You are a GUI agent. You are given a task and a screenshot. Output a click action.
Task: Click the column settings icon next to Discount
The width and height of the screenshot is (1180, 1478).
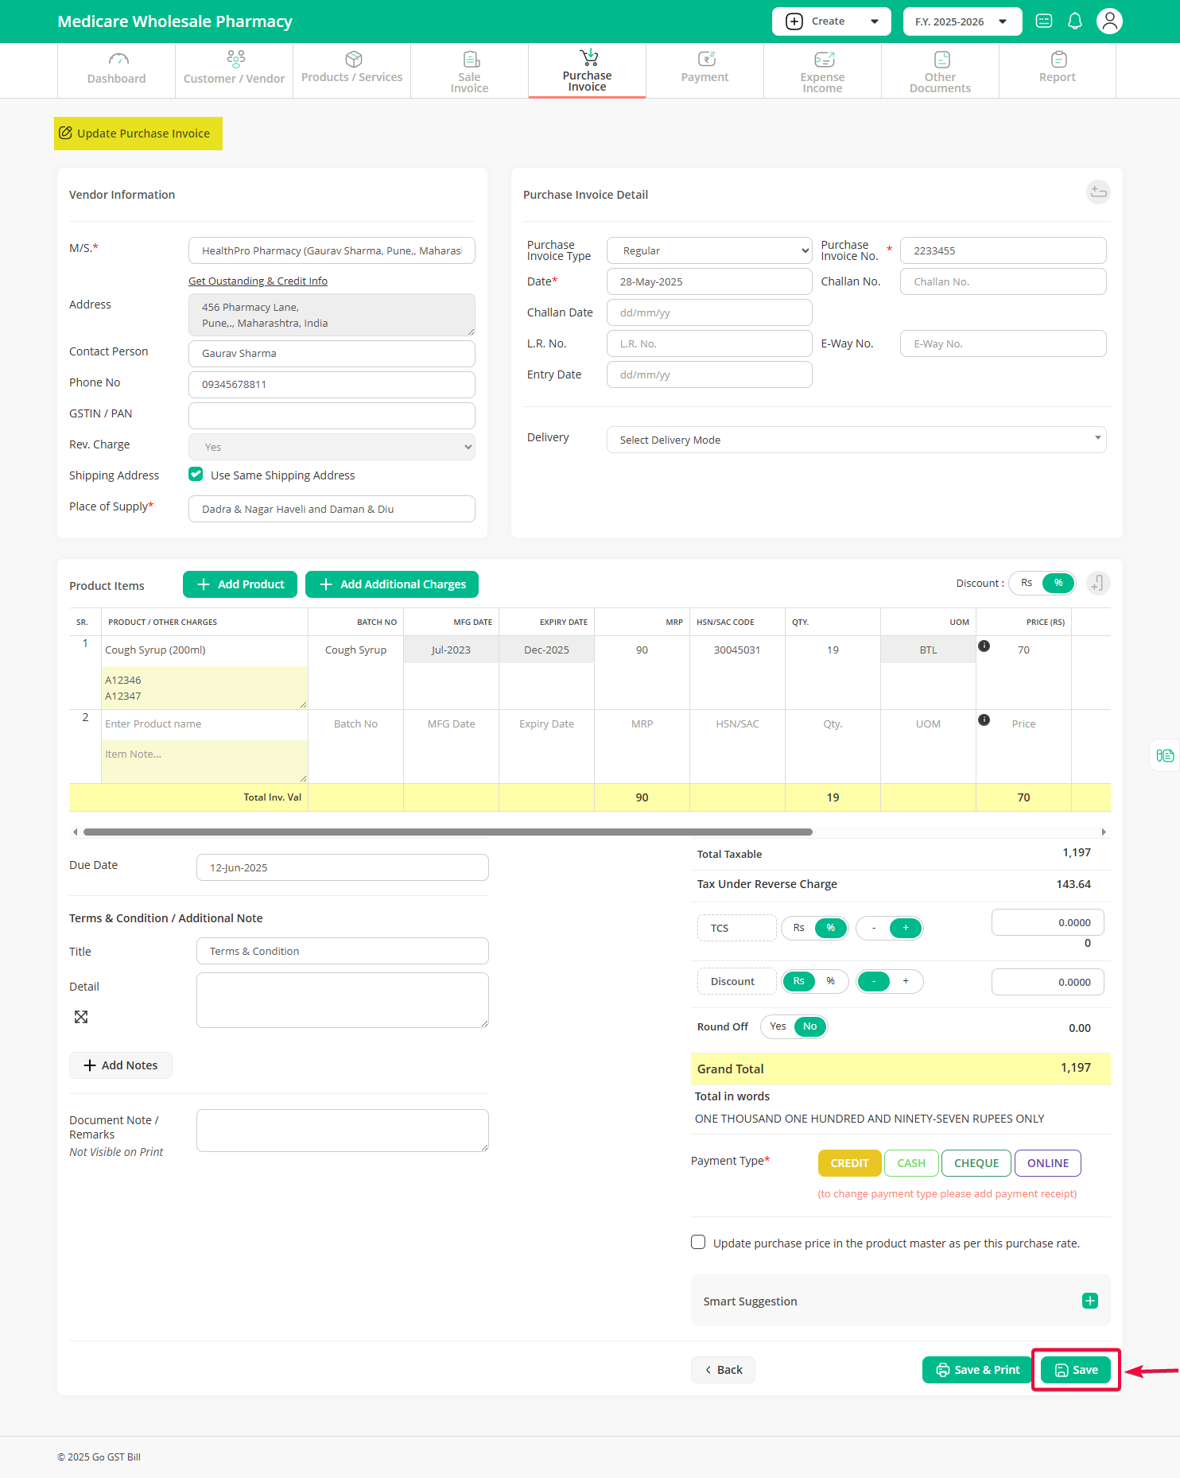click(1098, 584)
